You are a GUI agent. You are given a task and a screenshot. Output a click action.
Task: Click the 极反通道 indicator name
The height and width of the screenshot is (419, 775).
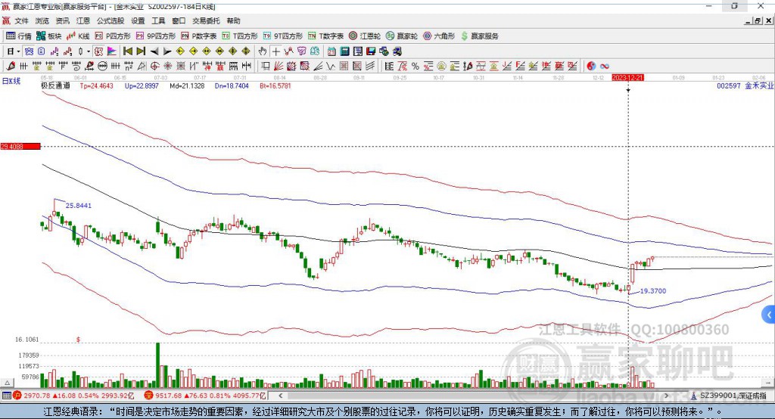click(55, 85)
